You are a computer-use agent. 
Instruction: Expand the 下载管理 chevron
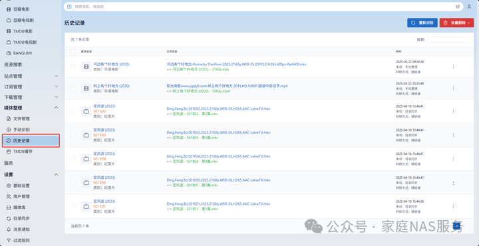click(x=56, y=97)
